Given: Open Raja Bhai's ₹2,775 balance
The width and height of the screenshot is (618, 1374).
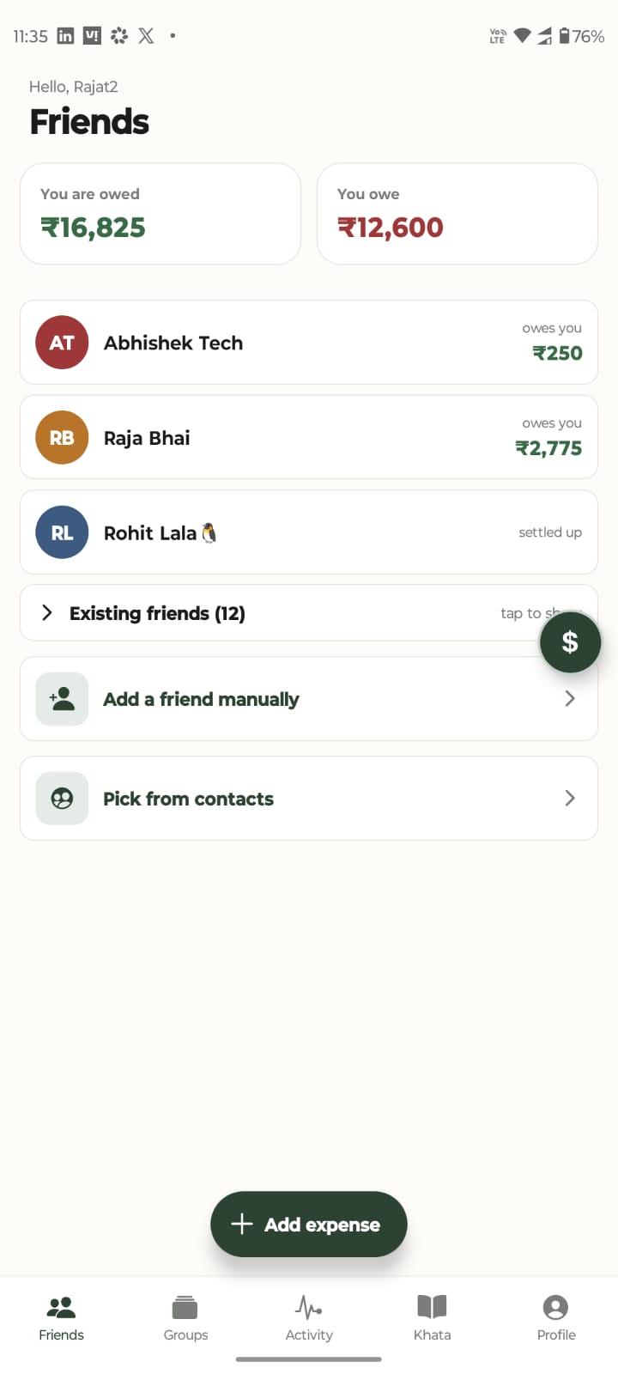Looking at the screenshot, I should point(548,448).
